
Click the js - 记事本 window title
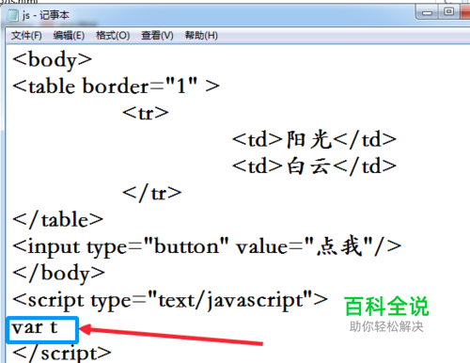tap(46, 15)
